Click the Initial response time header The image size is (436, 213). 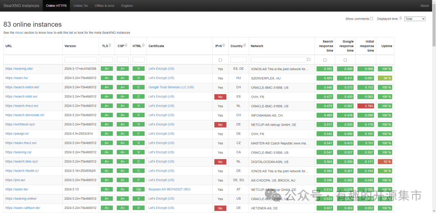[x=366, y=46]
